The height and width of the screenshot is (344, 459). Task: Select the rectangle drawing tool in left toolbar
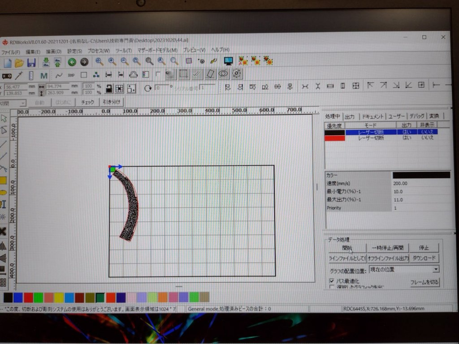click(x=3, y=181)
